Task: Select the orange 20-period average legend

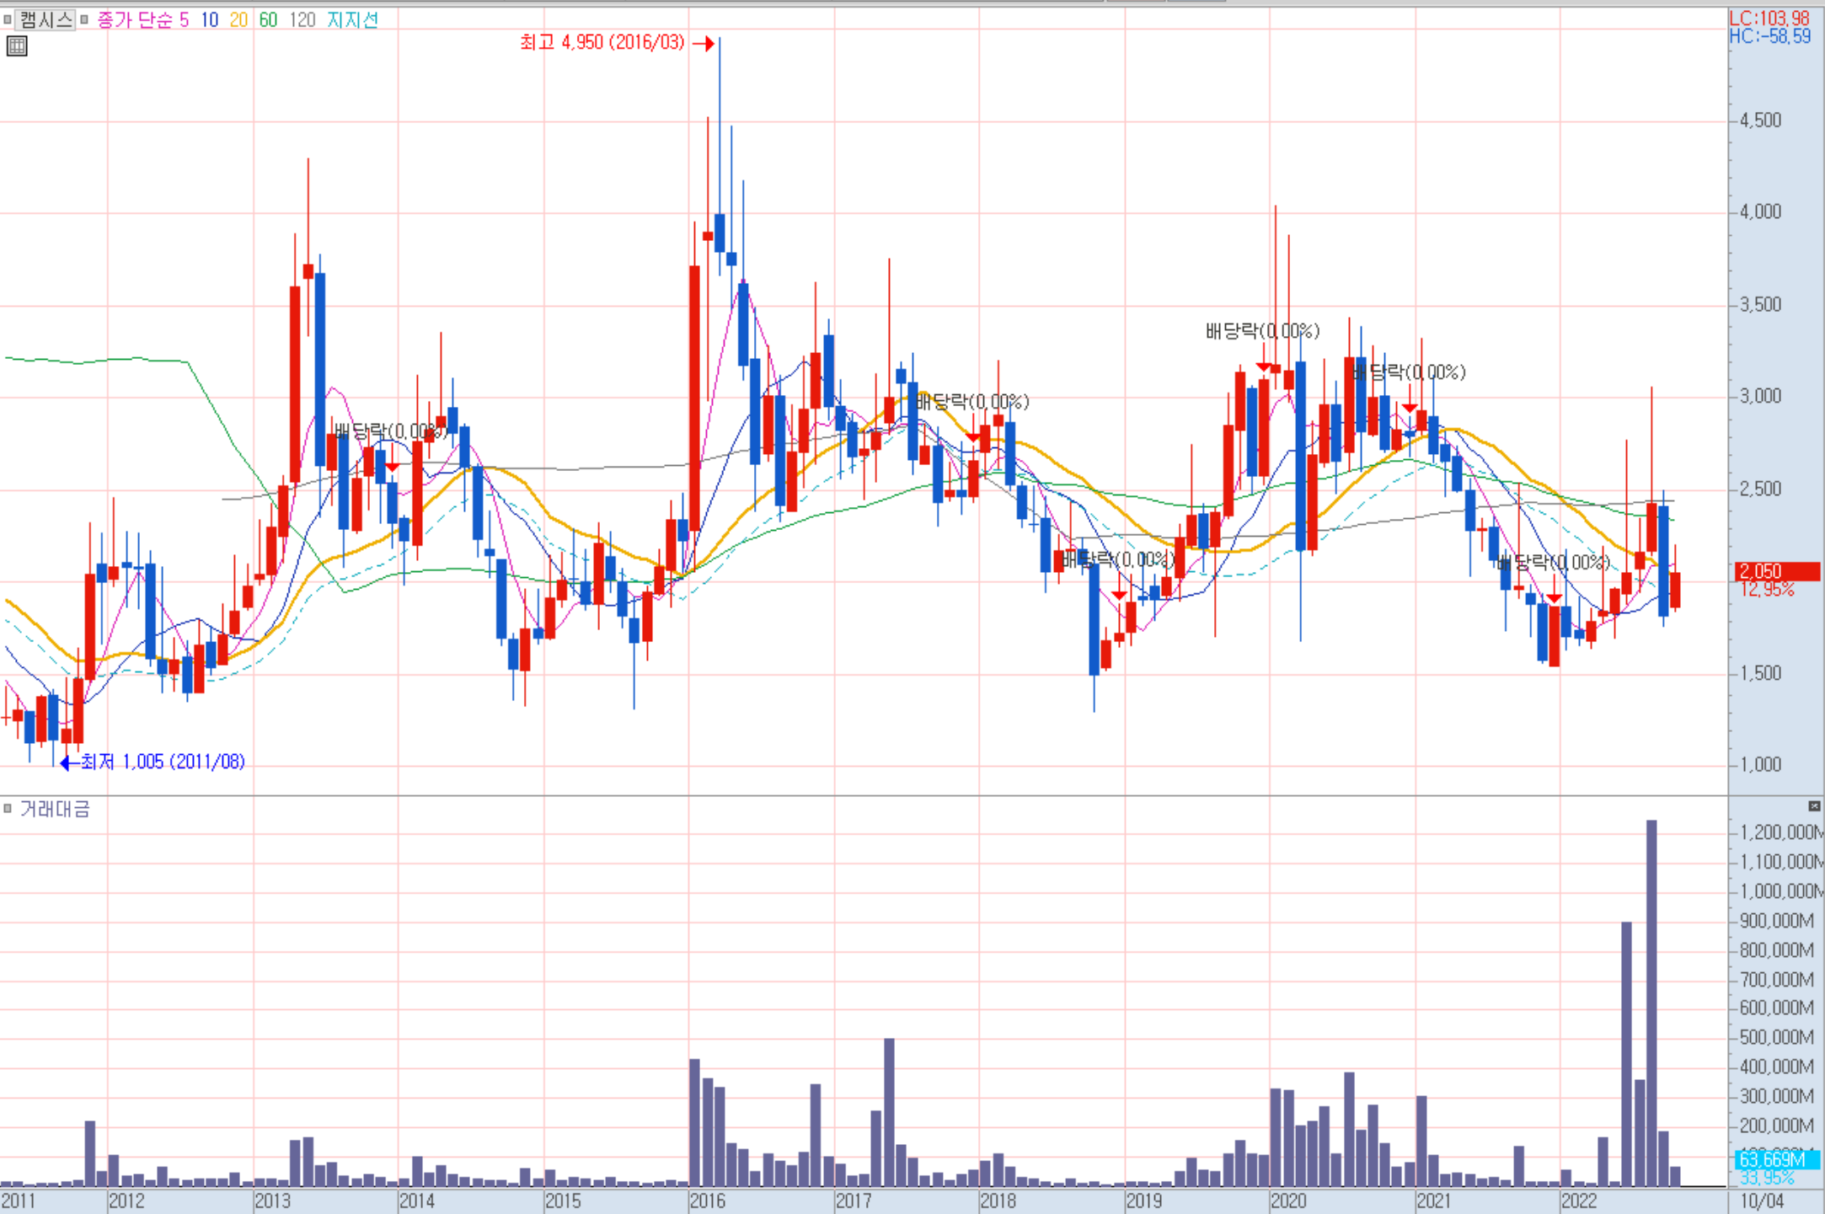Action: point(238,19)
